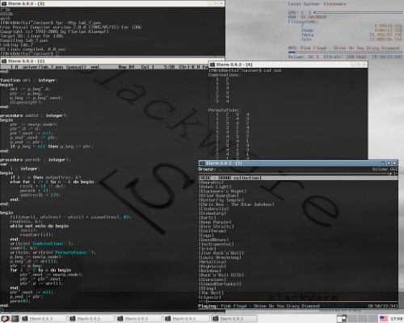Image resolution: width=404 pixels, height=323 pixels.
Task: Click the Eterm [3] window title icon
Action: (4, 3)
